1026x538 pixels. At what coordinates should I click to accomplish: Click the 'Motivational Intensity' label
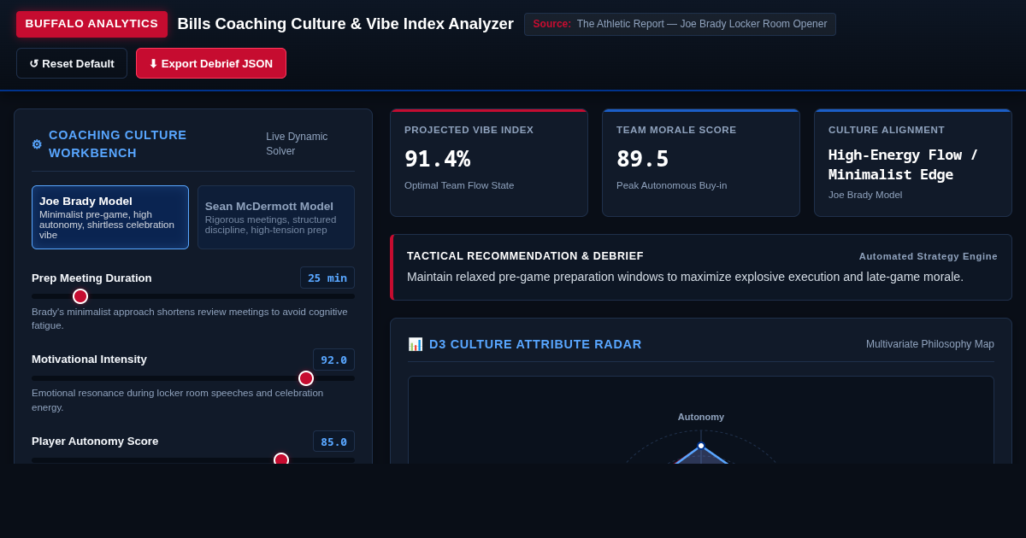point(89,360)
